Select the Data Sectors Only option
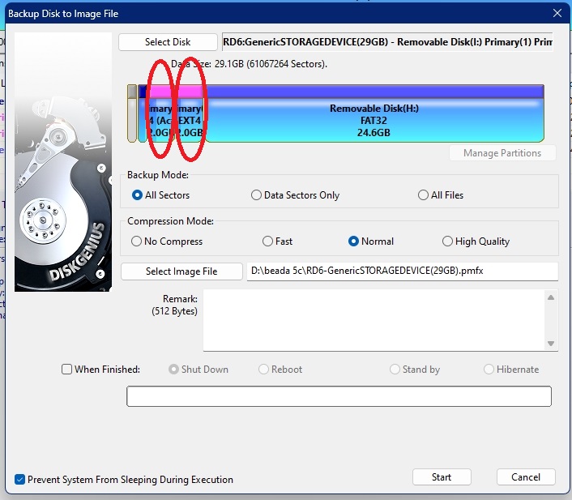Image resolution: width=572 pixels, height=500 pixels. coord(257,195)
